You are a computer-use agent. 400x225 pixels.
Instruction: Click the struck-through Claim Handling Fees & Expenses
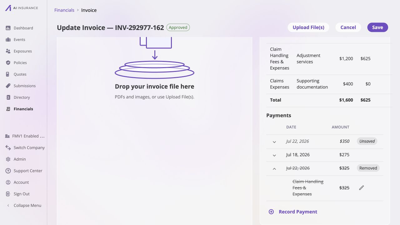tap(308, 188)
